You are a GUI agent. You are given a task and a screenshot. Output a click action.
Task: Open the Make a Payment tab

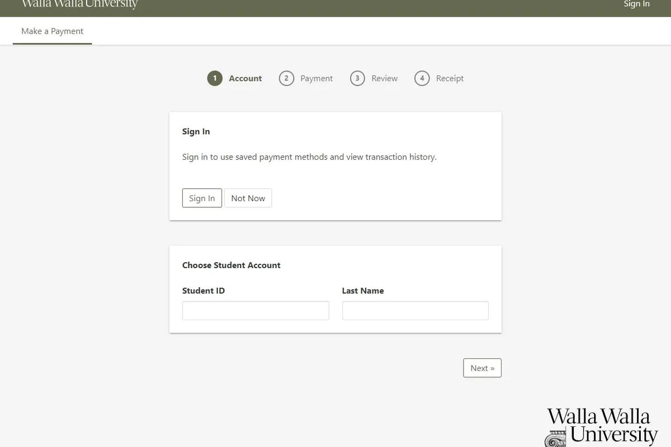pyautogui.click(x=52, y=31)
